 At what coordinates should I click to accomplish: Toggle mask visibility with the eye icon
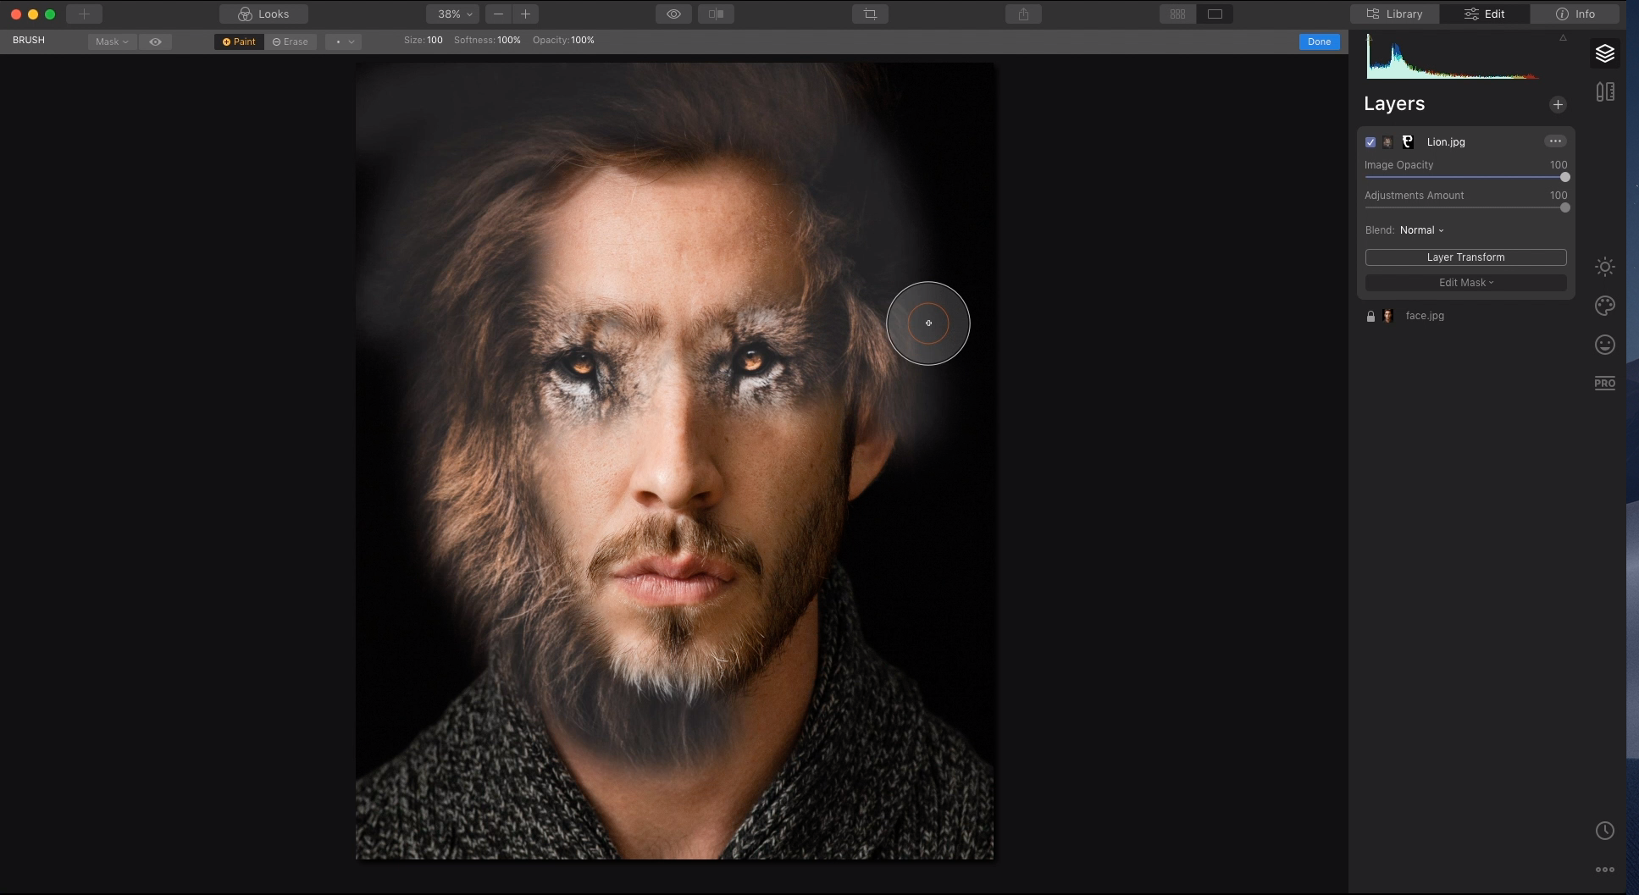[156, 41]
